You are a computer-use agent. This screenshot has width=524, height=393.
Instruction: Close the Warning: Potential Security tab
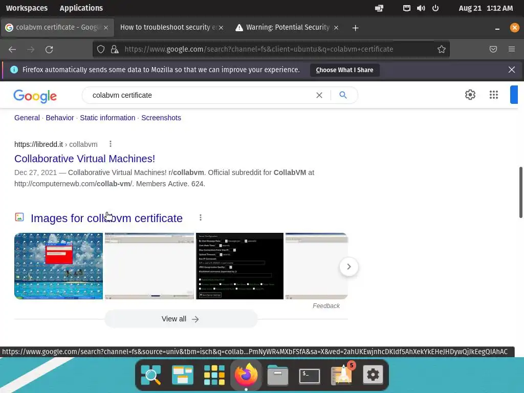click(336, 28)
